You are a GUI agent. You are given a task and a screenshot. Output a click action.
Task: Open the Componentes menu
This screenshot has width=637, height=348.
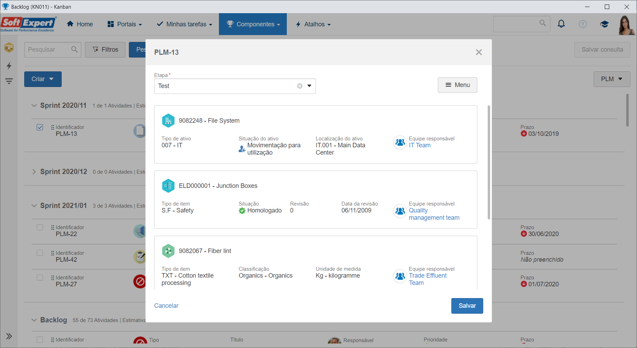pos(253,24)
